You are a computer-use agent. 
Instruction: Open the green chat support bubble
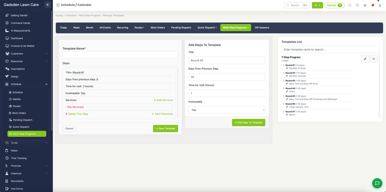coord(377,183)
